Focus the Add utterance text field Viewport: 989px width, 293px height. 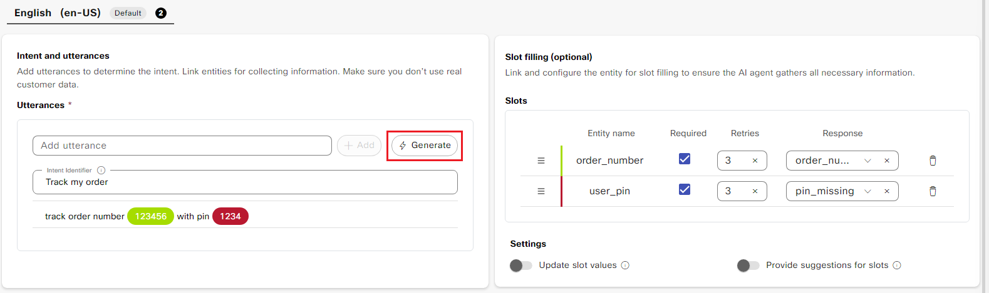pos(182,146)
